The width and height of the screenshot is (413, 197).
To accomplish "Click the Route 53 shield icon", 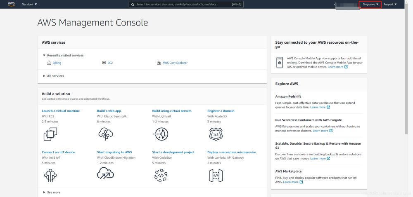I will (215, 134).
